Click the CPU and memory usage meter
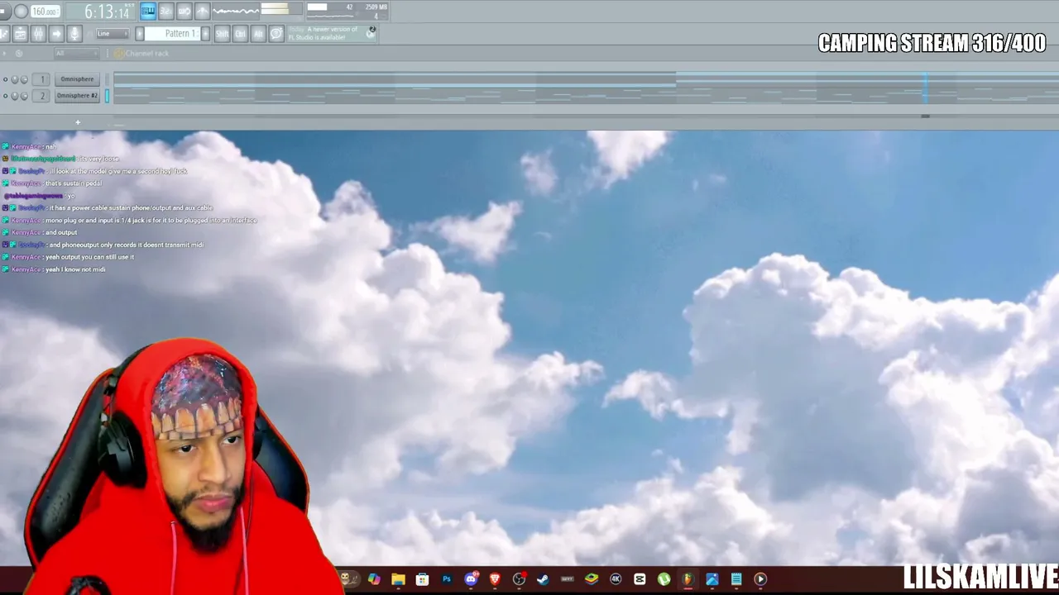 347,11
